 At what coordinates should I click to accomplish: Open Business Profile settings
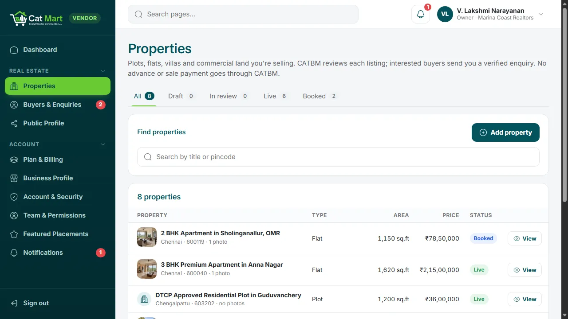(x=58, y=178)
